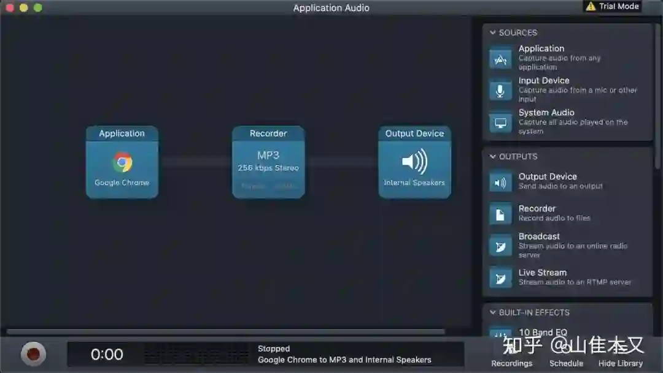Click 'Send audio to an output' description
Viewport: 663px width, 373px height.
pyautogui.click(x=560, y=186)
